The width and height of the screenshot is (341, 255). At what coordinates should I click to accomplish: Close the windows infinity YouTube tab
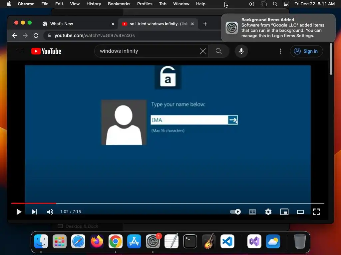click(x=192, y=24)
